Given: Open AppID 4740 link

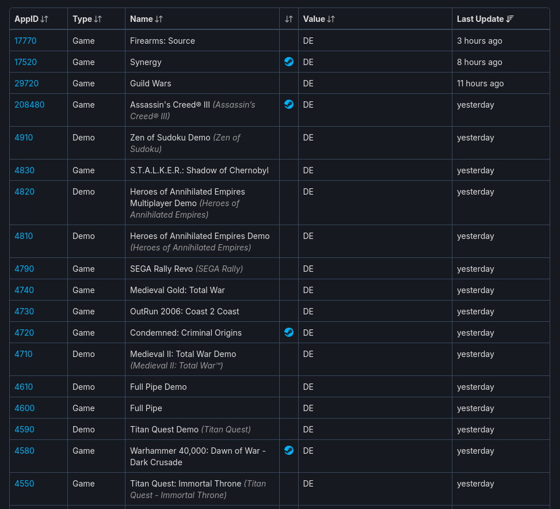Looking at the screenshot, I should click(x=24, y=290).
